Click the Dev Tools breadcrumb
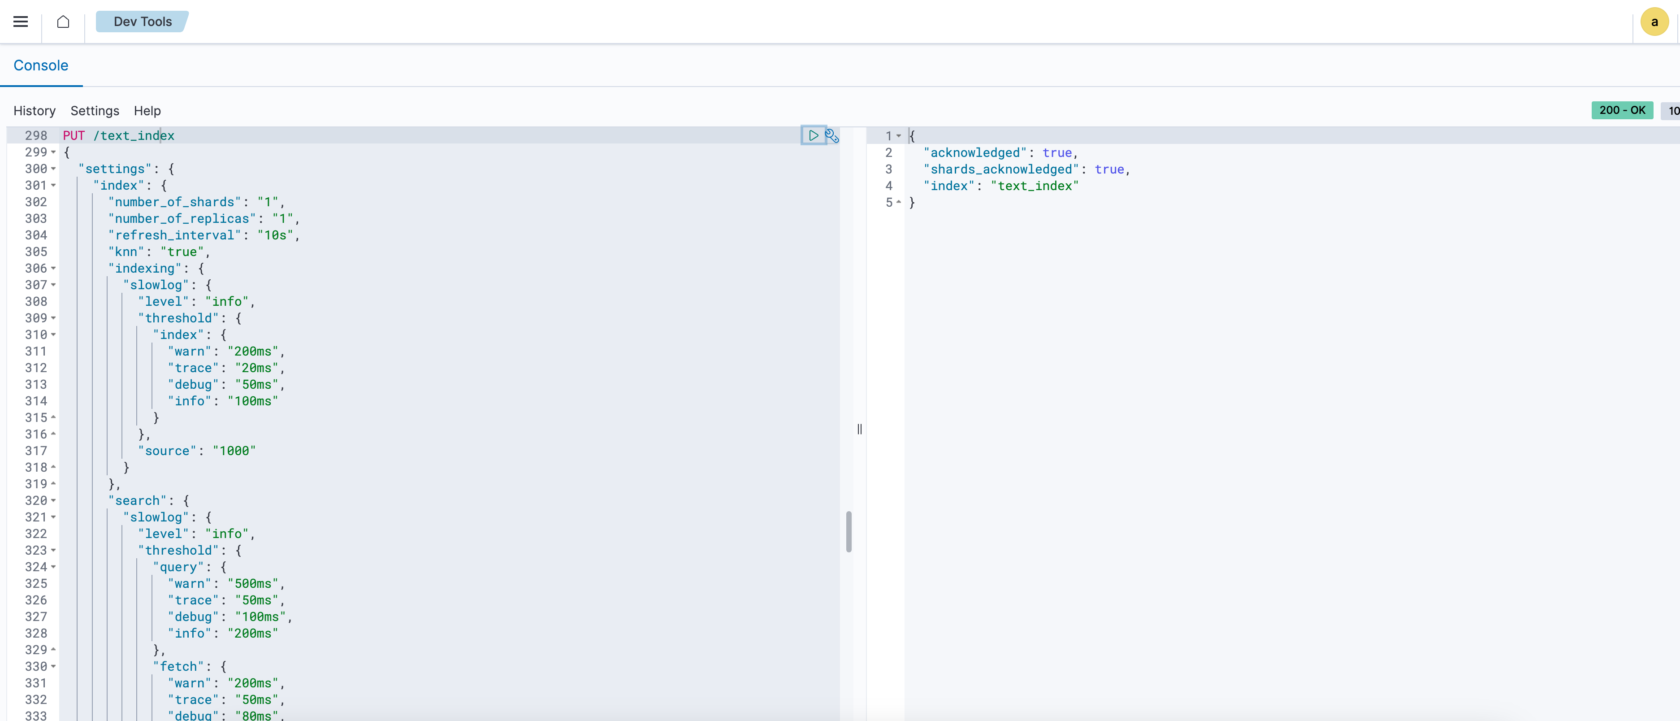This screenshot has width=1680, height=721. (142, 22)
